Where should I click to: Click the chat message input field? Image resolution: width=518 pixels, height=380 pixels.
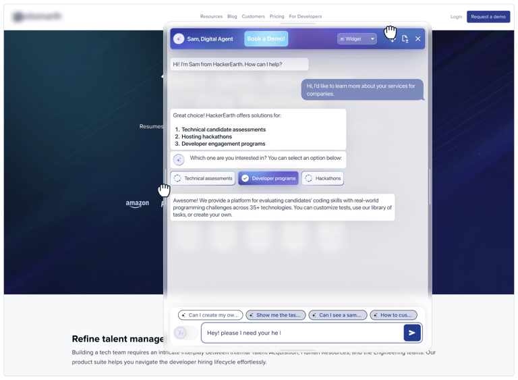point(302,333)
